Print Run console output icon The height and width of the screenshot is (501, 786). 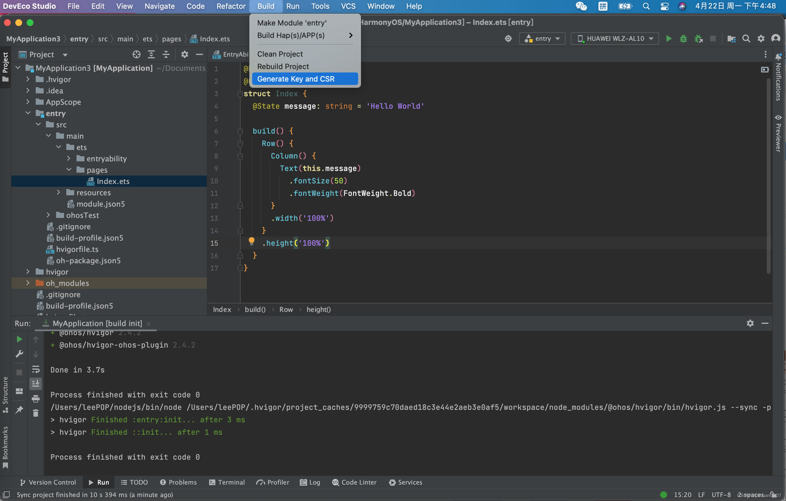click(36, 398)
